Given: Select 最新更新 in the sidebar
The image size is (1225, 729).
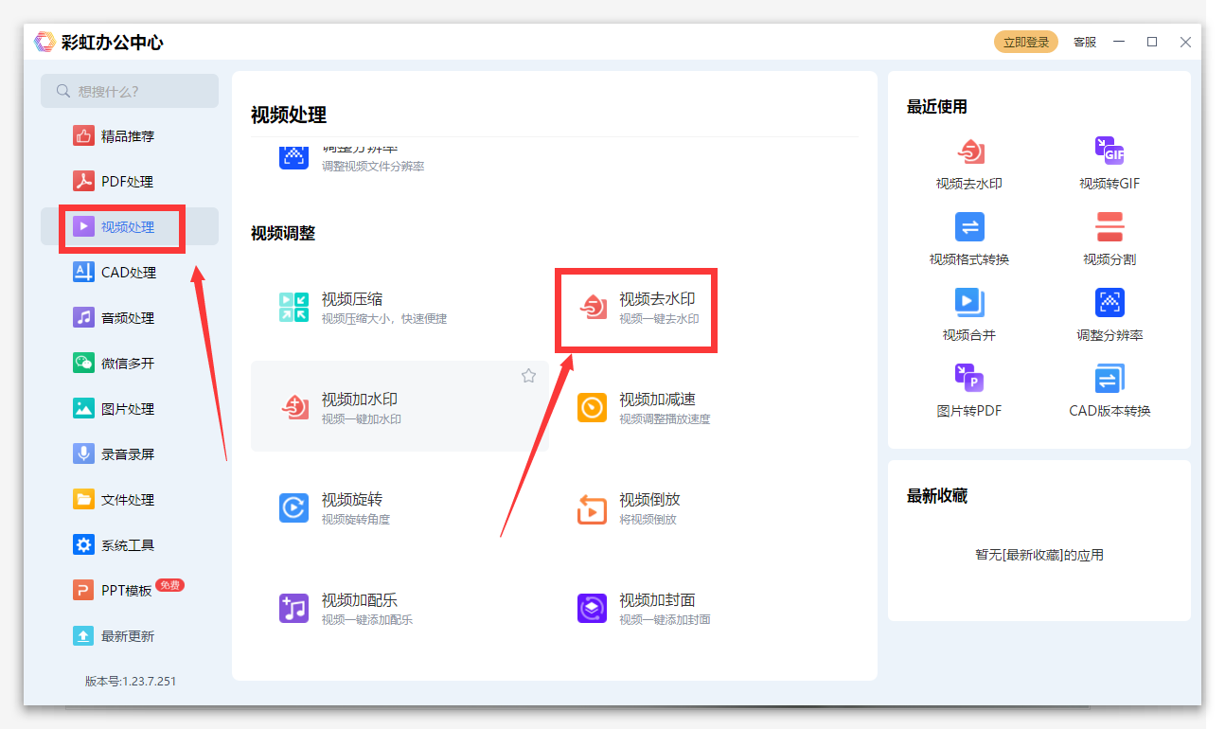Looking at the screenshot, I should (130, 636).
